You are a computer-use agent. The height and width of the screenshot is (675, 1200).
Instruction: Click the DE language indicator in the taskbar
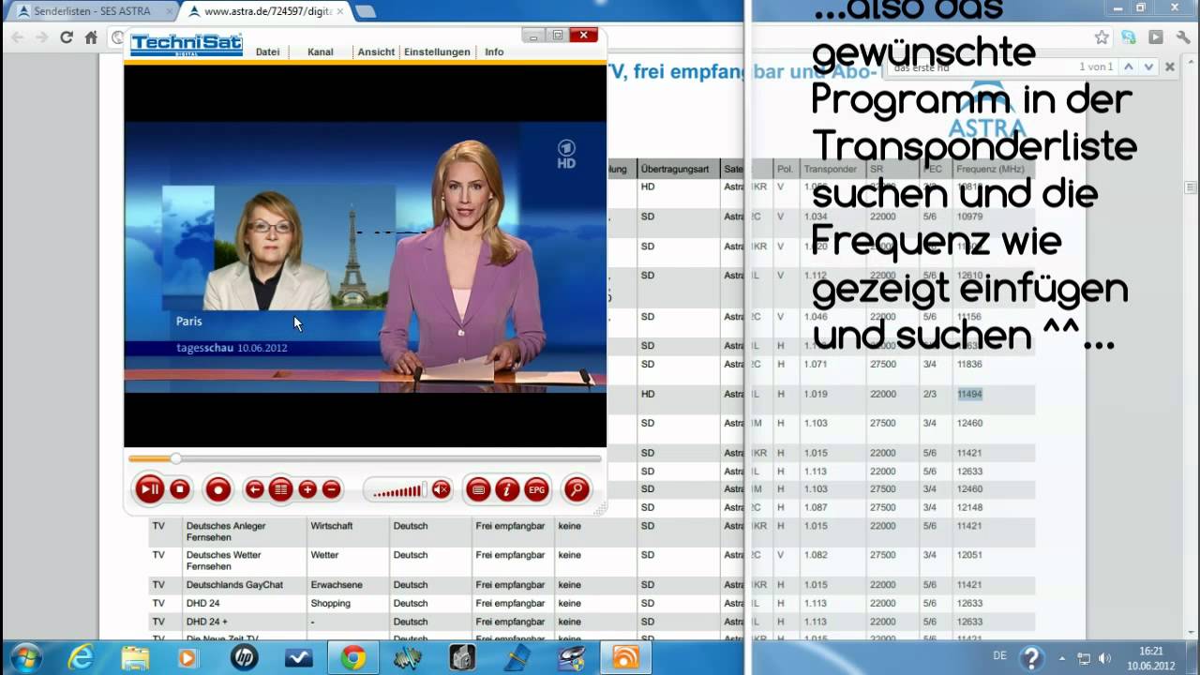999,655
